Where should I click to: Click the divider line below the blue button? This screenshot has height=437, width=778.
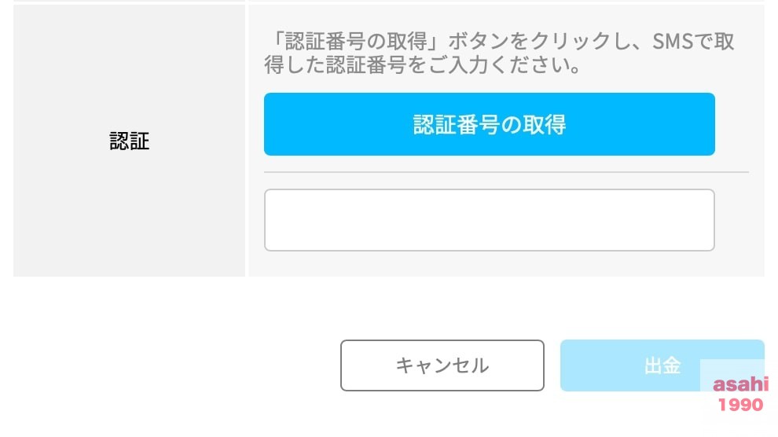[x=506, y=172]
